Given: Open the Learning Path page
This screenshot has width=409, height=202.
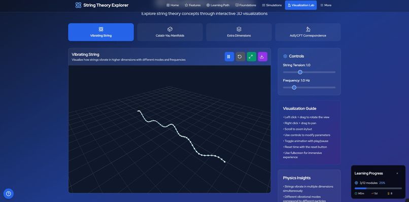Looking at the screenshot, I should 218,5.
